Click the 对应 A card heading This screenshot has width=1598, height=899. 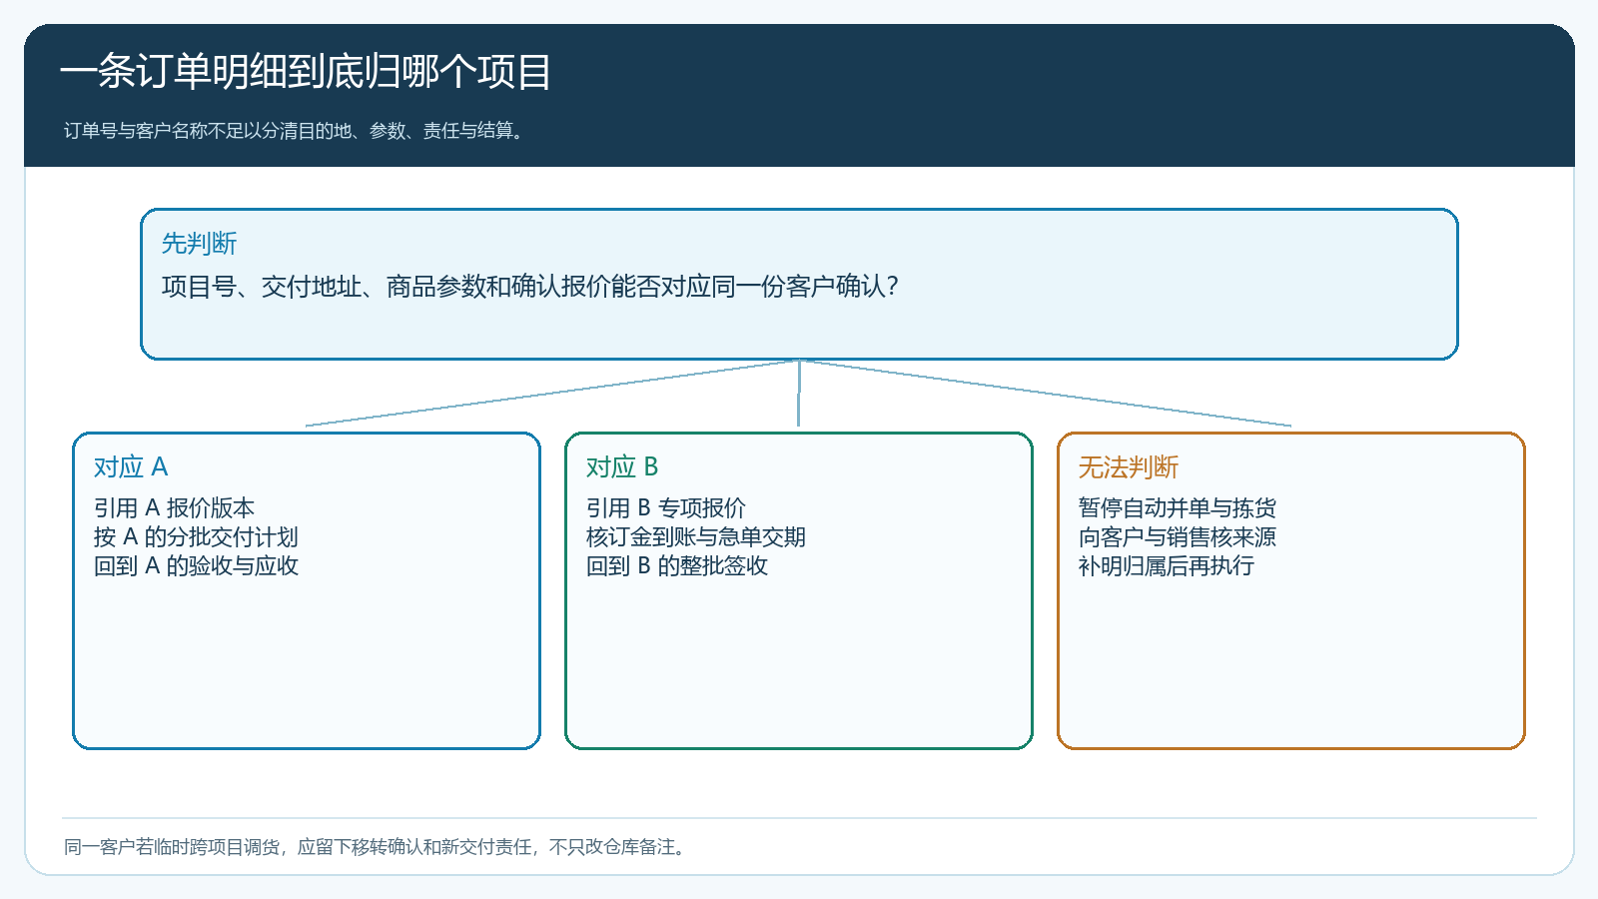coord(131,466)
